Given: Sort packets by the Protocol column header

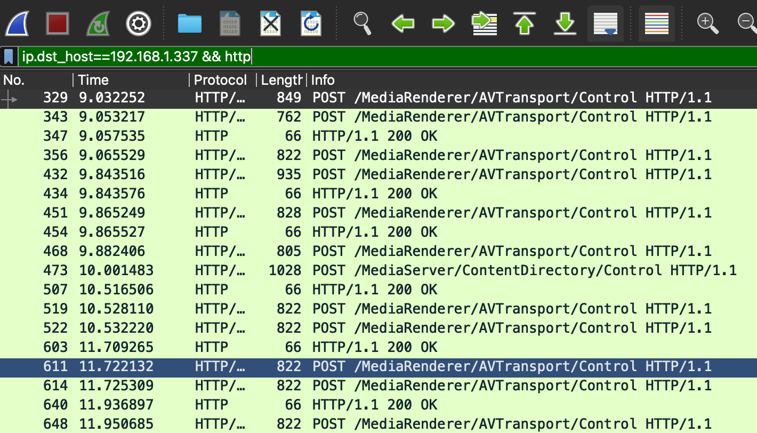Looking at the screenshot, I should point(220,80).
